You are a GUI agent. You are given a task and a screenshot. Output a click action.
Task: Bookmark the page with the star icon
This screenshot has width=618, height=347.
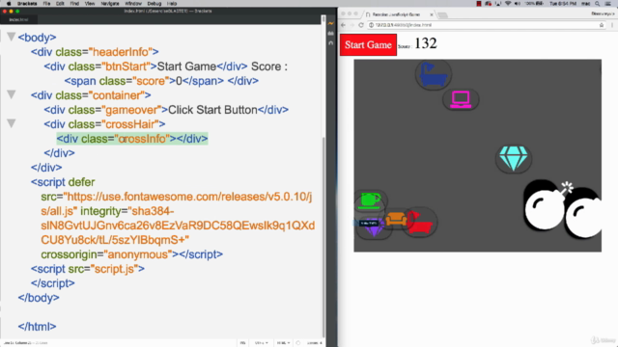tap(602, 25)
